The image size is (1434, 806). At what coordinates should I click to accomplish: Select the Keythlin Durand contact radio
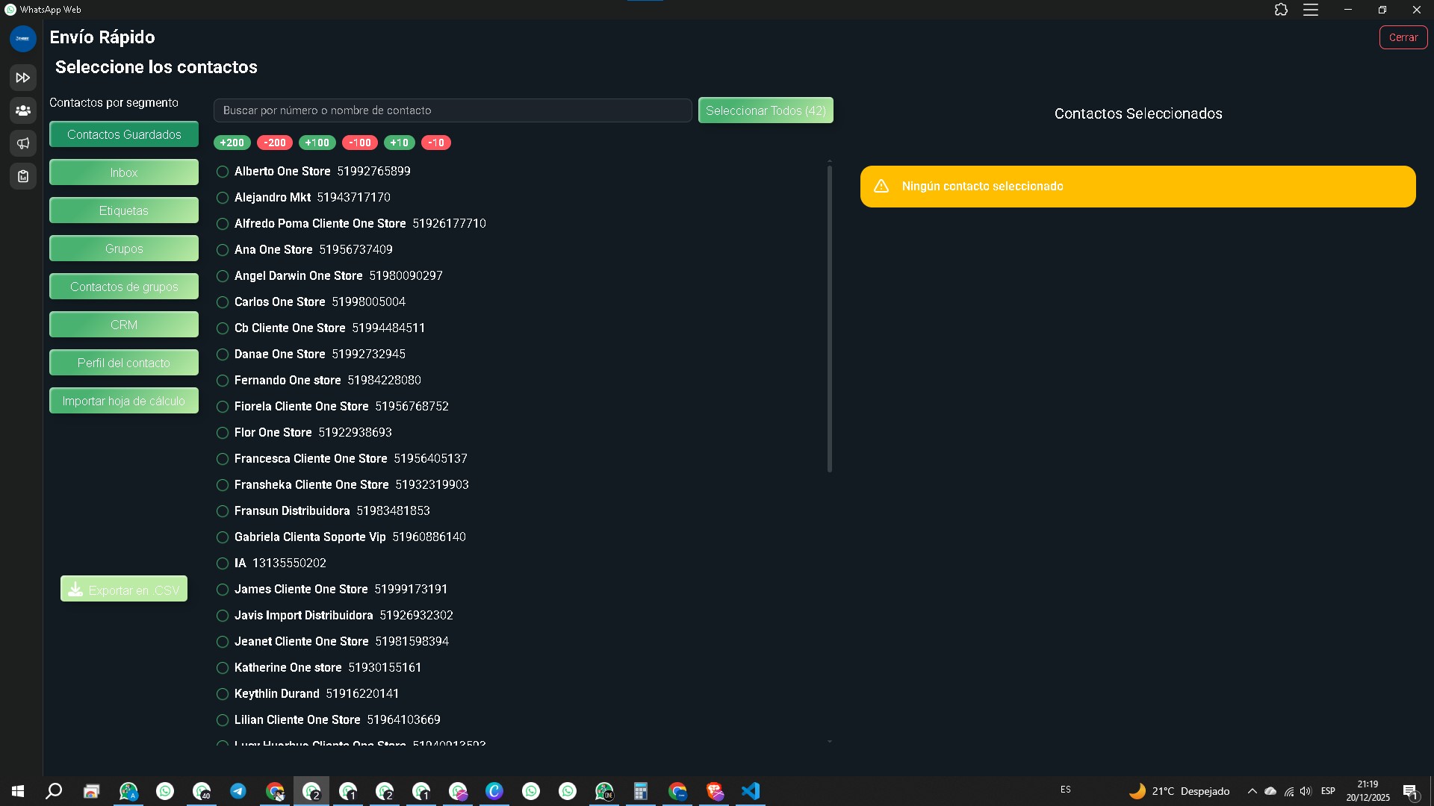click(222, 694)
